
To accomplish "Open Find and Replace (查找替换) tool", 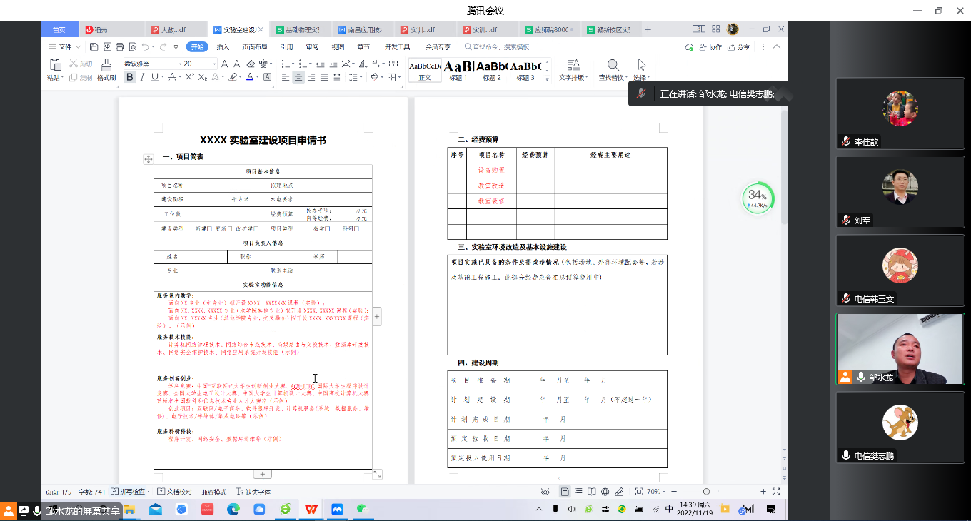I will coord(613,69).
